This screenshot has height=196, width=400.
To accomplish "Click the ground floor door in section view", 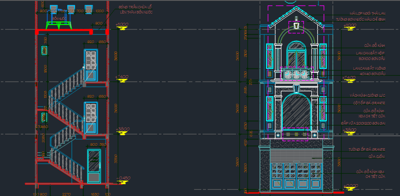I will [93, 166].
